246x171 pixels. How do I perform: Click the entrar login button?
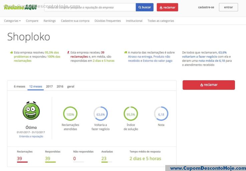click(x=228, y=7)
